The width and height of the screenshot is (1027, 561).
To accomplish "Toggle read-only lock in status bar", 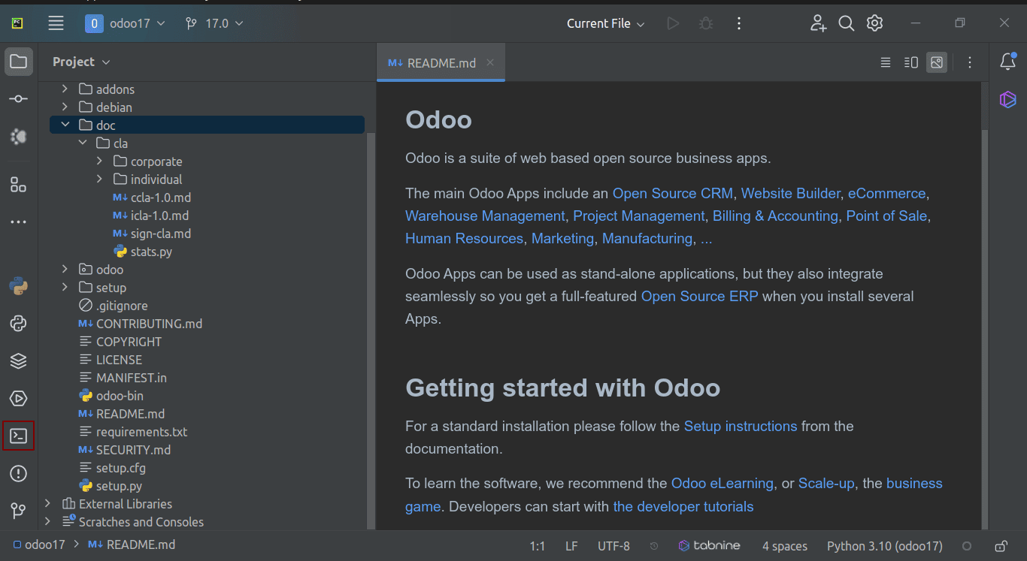I will [1001, 546].
